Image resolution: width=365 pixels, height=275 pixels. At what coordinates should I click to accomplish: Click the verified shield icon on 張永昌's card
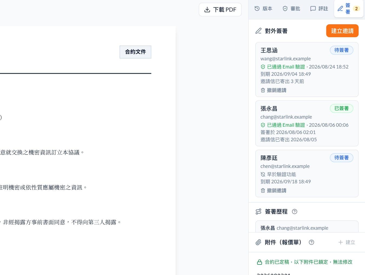[263, 125]
